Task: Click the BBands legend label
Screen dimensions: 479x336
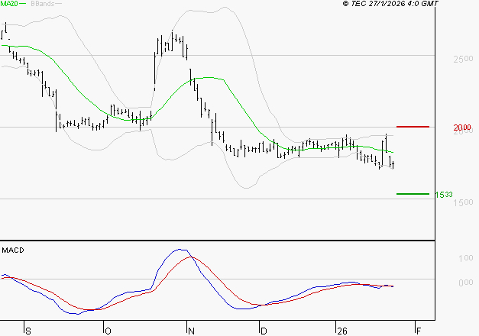Action: click(43, 4)
